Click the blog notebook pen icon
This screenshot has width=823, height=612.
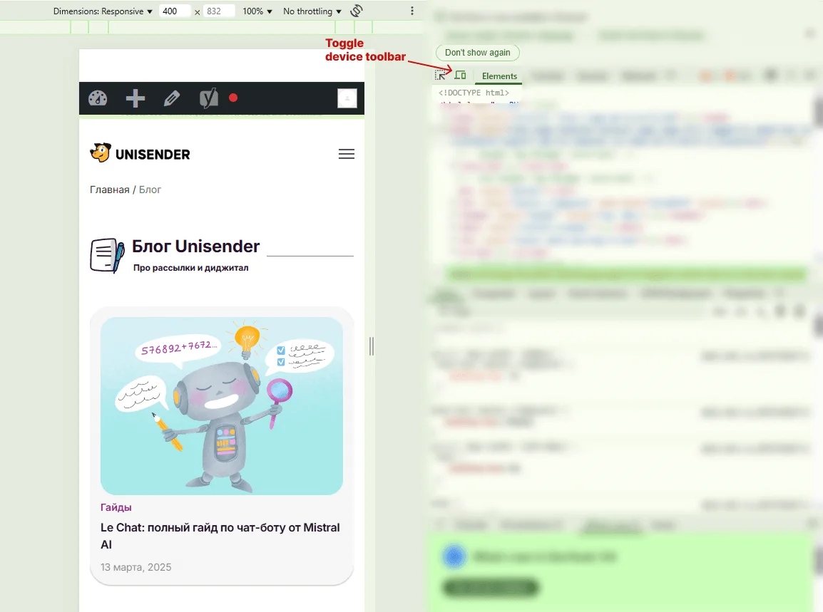108,256
